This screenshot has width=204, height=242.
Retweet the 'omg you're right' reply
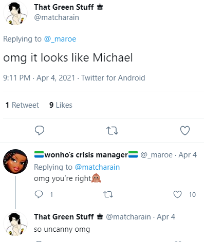click(x=108, y=194)
